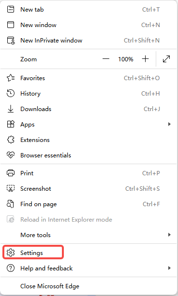The image size is (178, 296).
Task: Click the Browser essentials heart icon
Action: [x=11, y=155]
